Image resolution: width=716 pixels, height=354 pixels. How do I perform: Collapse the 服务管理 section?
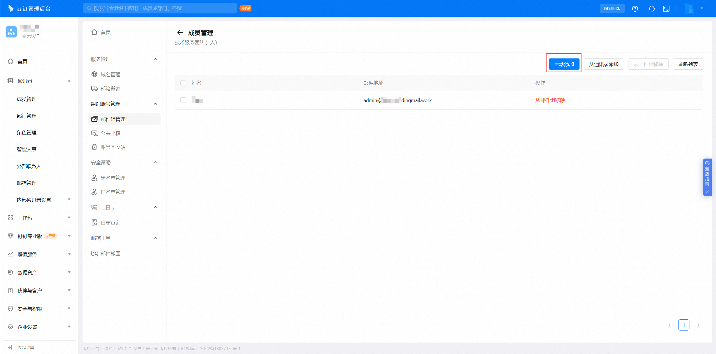coord(156,59)
